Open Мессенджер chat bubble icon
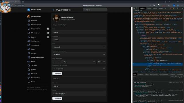The image size is (184, 103). pyautogui.click(x=29, y=33)
